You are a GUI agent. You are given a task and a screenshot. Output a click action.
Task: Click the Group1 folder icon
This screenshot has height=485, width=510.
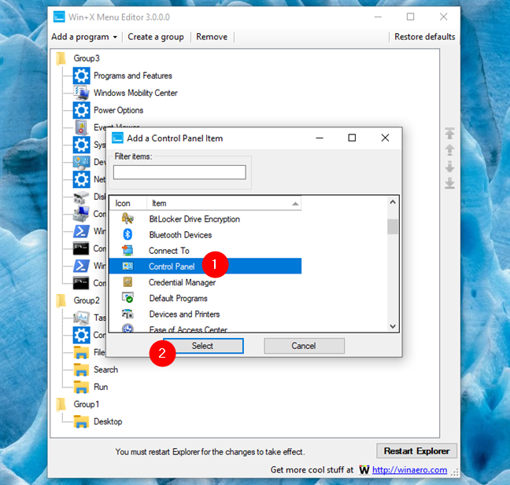(x=61, y=405)
